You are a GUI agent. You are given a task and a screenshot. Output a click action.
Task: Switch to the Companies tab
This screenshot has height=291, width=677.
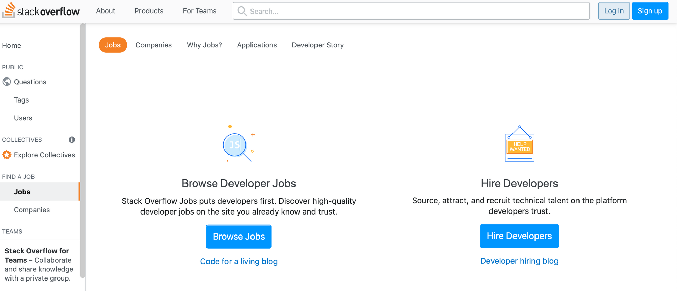coord(153,45)
